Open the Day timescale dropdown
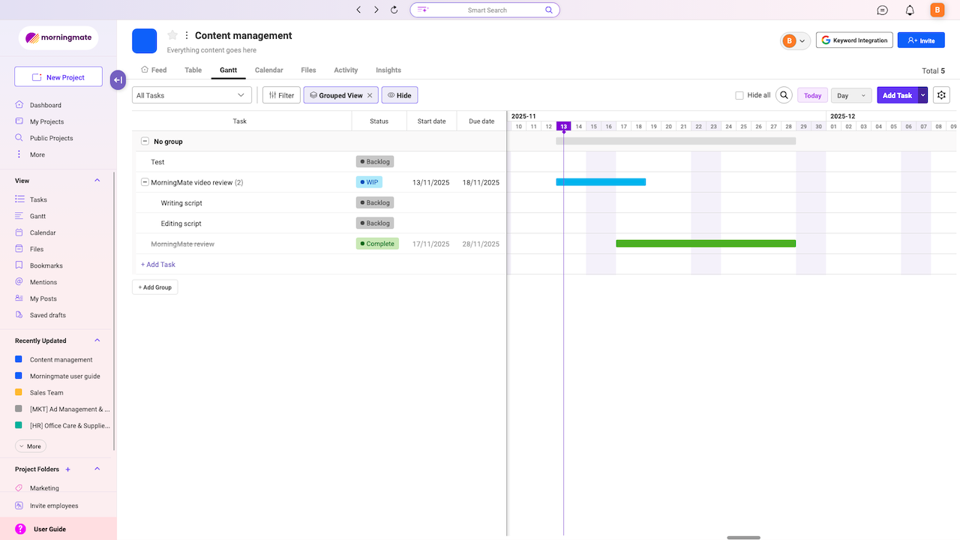The image size is (960, 540). coord(850,95)
